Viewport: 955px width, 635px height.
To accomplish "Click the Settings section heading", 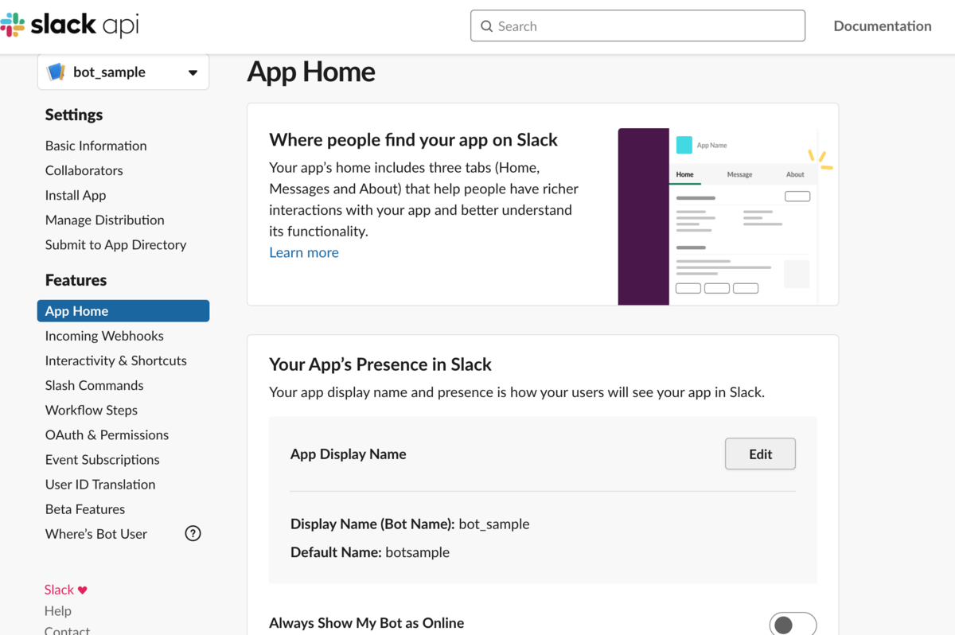I will [x=73, y=115].
